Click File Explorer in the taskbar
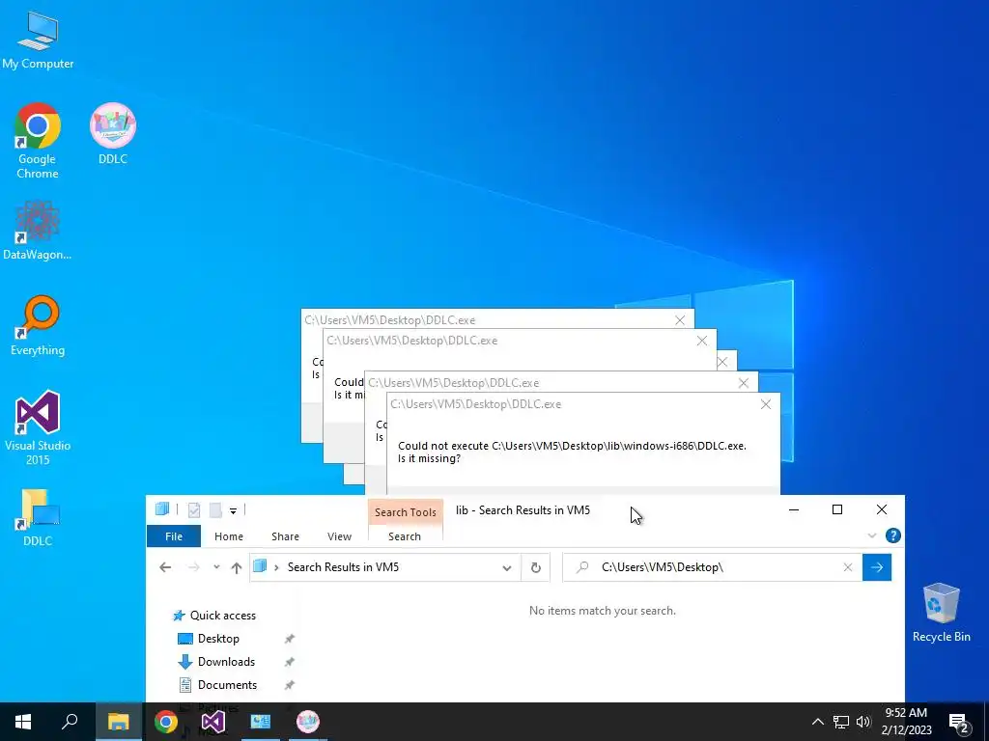989x741 pixels. (118, 722)
